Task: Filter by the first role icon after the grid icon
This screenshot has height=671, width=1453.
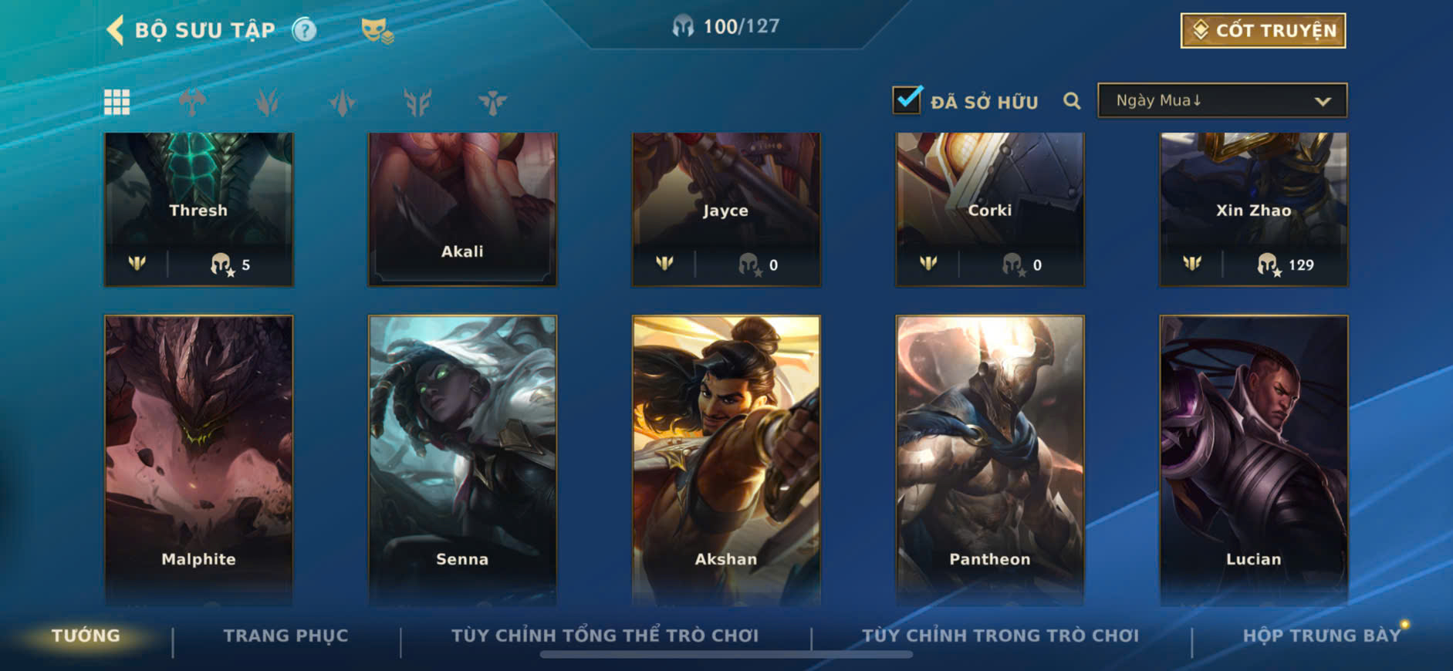Action: pyautogui.click(x=192, y=102)
